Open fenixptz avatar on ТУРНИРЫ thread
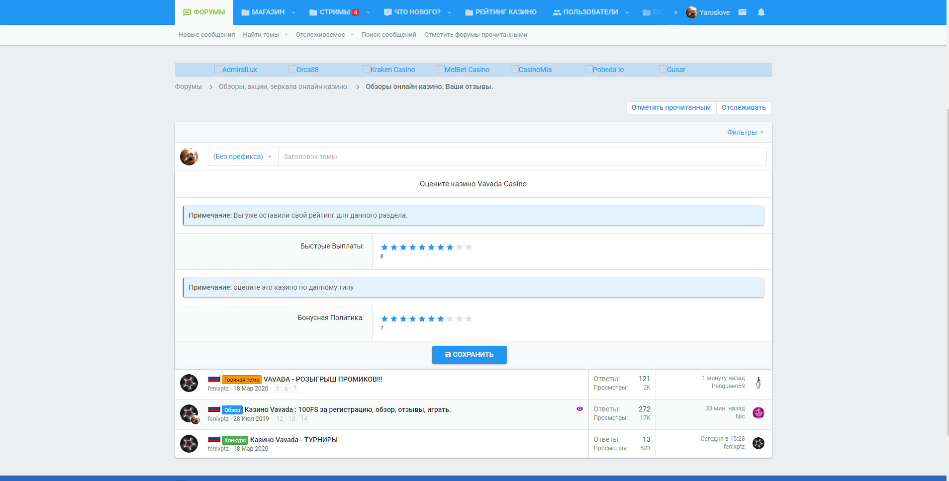The image size is (949, 481). click(189, 444)
